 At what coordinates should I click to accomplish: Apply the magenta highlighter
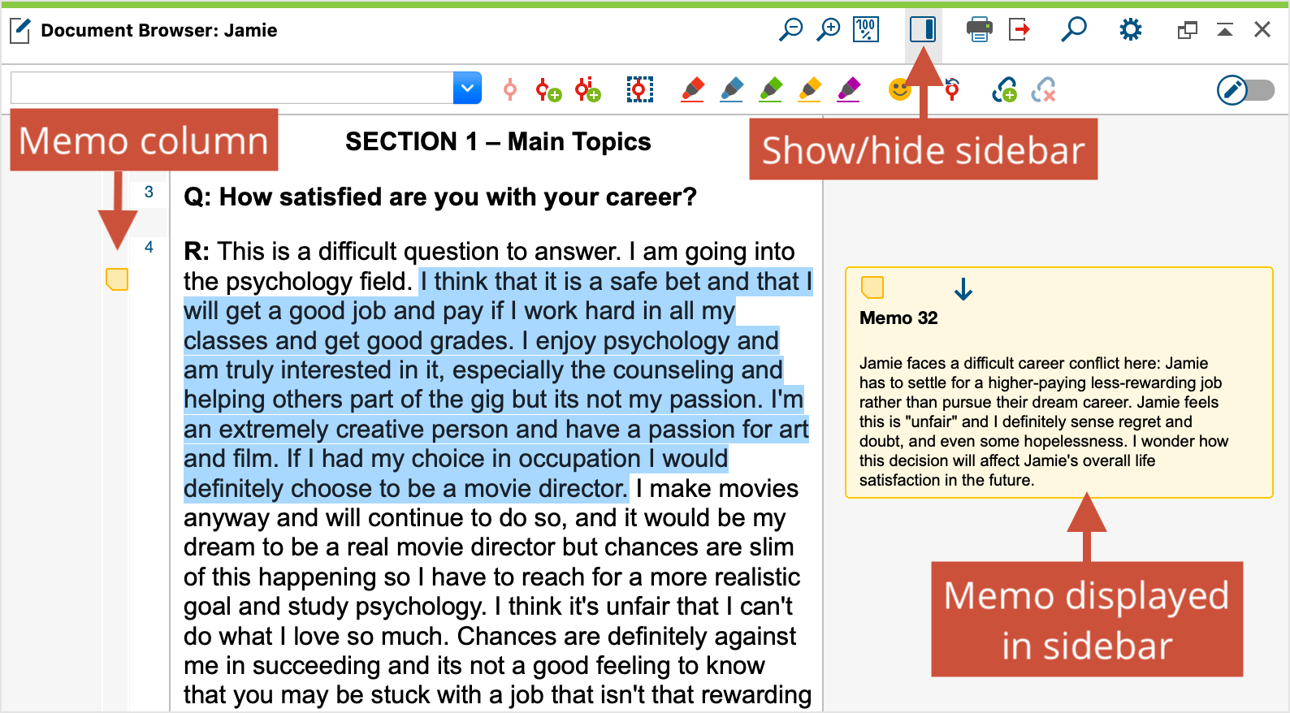click(x=849, y=89)
